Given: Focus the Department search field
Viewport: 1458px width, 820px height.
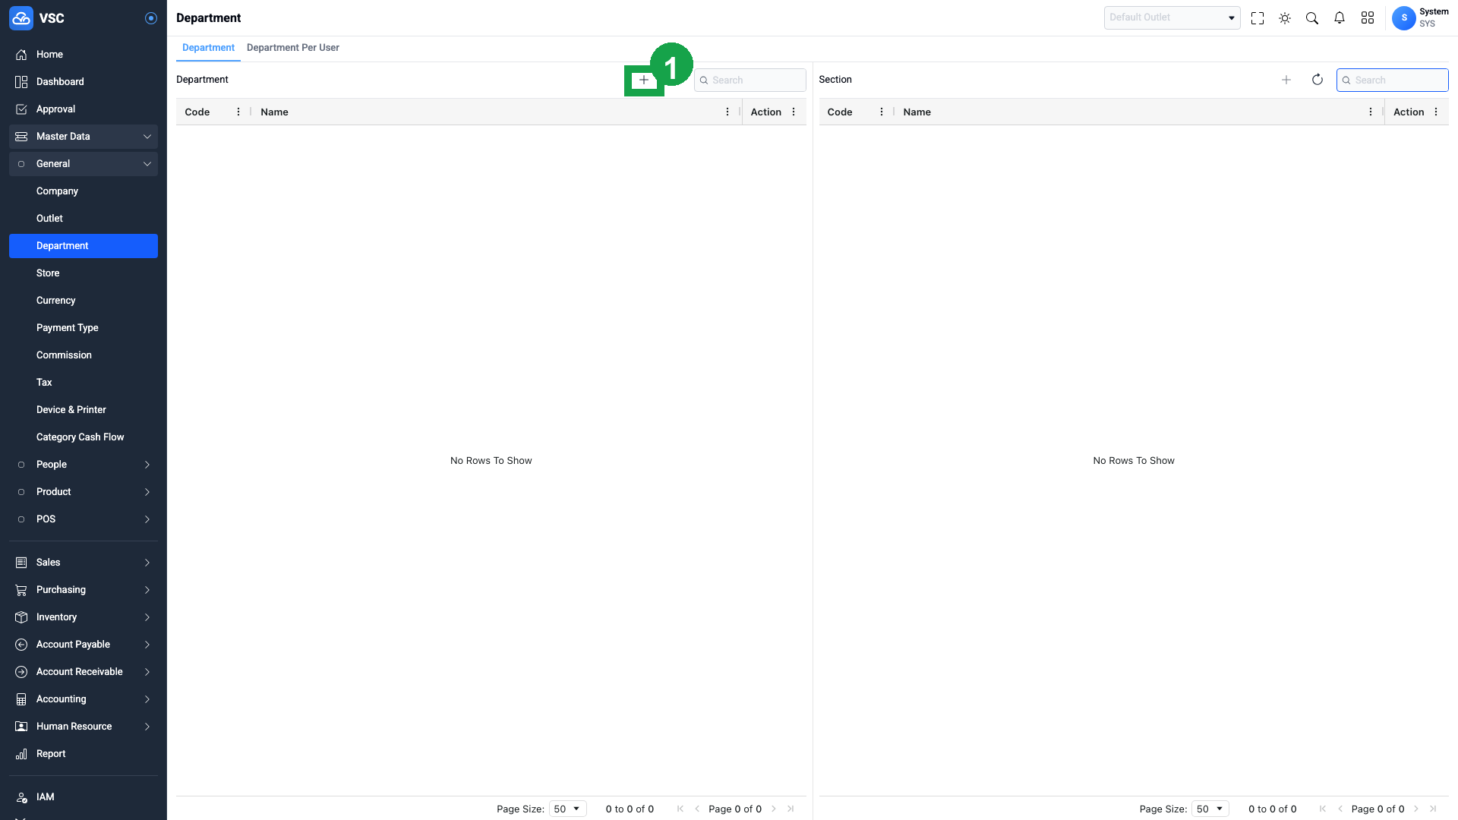Looking at the screenshot, I should [x=750, y=80].
